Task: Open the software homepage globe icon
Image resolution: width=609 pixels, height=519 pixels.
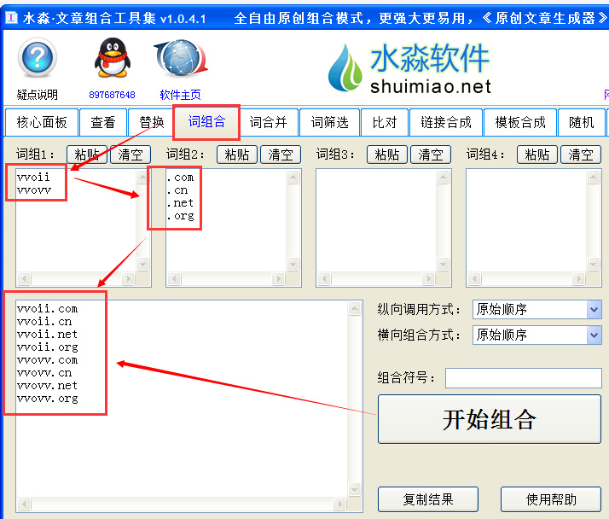Action: tap(180, 60)
